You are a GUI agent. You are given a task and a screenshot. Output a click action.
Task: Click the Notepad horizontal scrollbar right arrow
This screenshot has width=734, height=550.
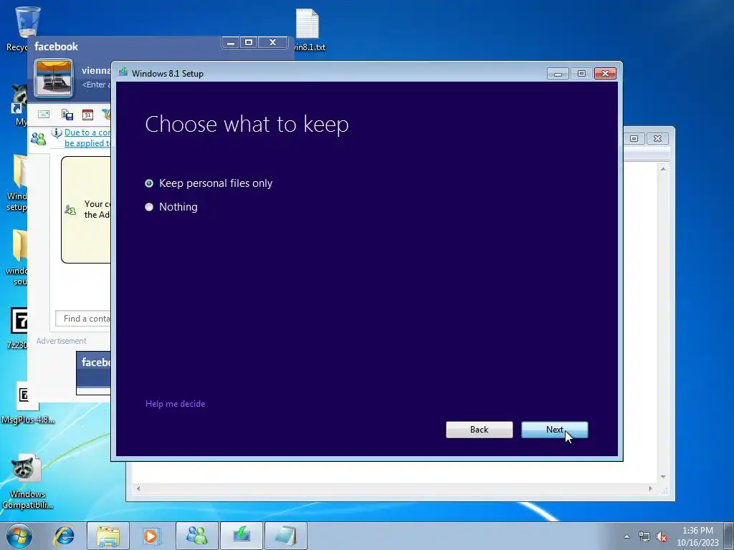[x=651, y=488]
